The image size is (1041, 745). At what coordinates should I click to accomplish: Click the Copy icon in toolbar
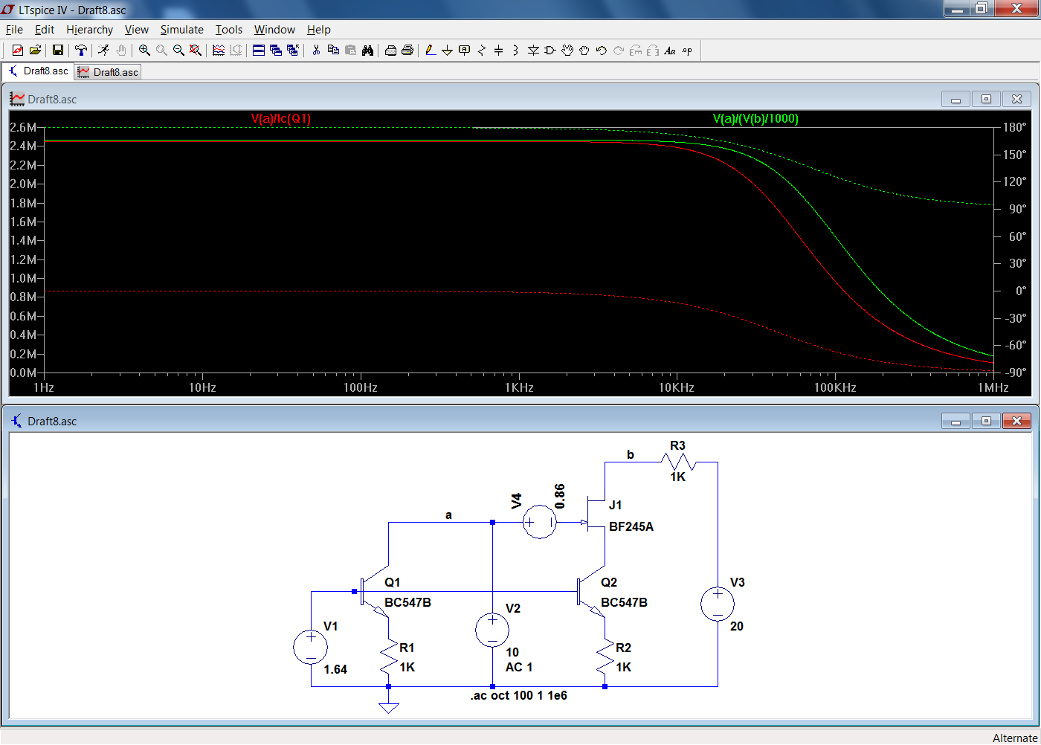[333, 50]
